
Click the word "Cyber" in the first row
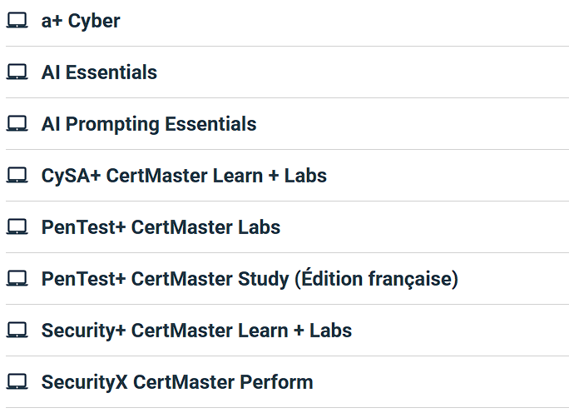tap(94, 21)
